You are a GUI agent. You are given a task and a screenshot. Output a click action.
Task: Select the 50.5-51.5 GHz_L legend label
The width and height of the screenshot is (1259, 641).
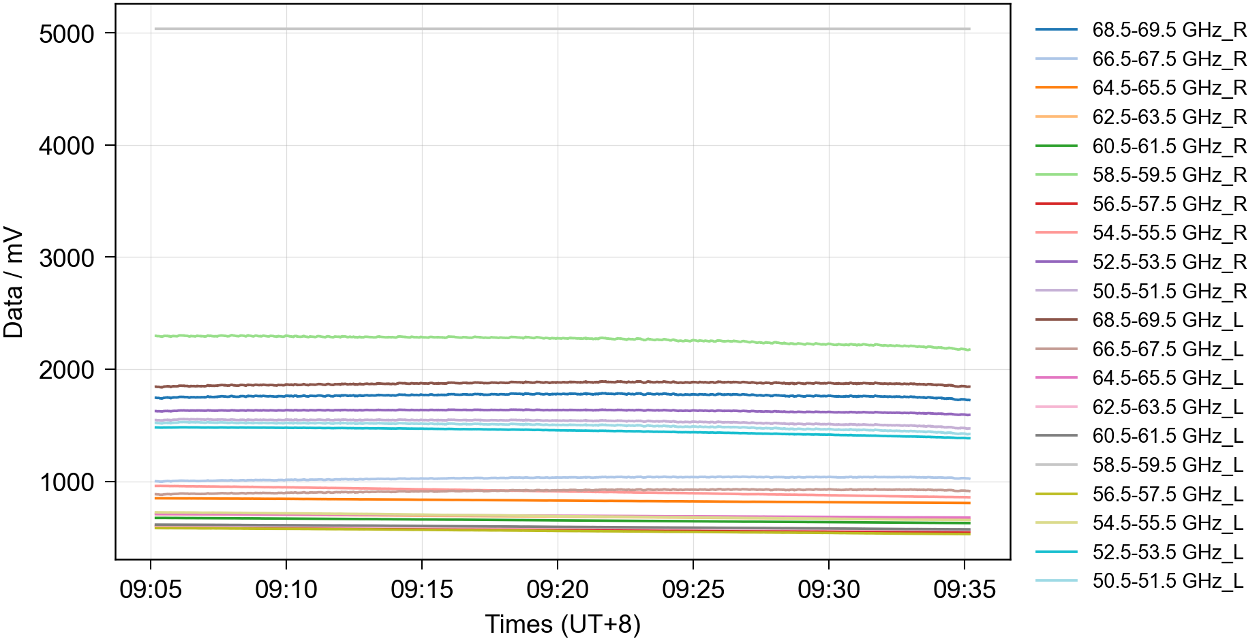point(1168,581)
